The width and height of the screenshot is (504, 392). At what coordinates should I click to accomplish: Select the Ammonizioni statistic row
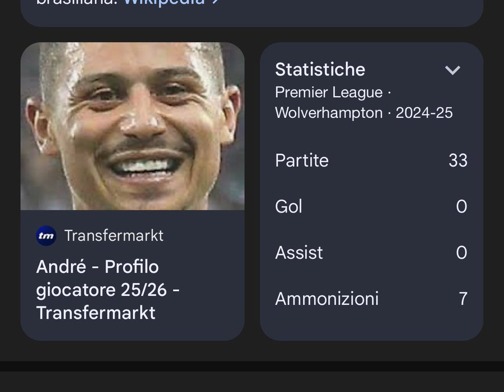(371, 299)
